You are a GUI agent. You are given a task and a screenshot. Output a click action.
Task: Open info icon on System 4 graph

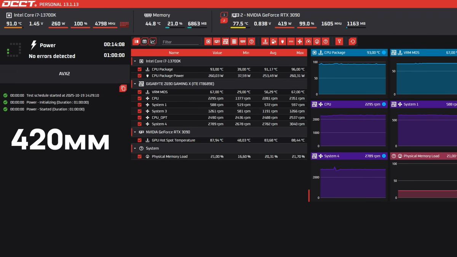[x=383, y=156]
